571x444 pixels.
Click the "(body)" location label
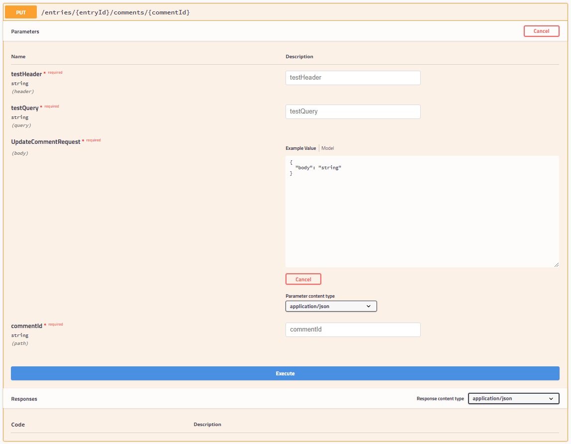click(x=20, y=153)
